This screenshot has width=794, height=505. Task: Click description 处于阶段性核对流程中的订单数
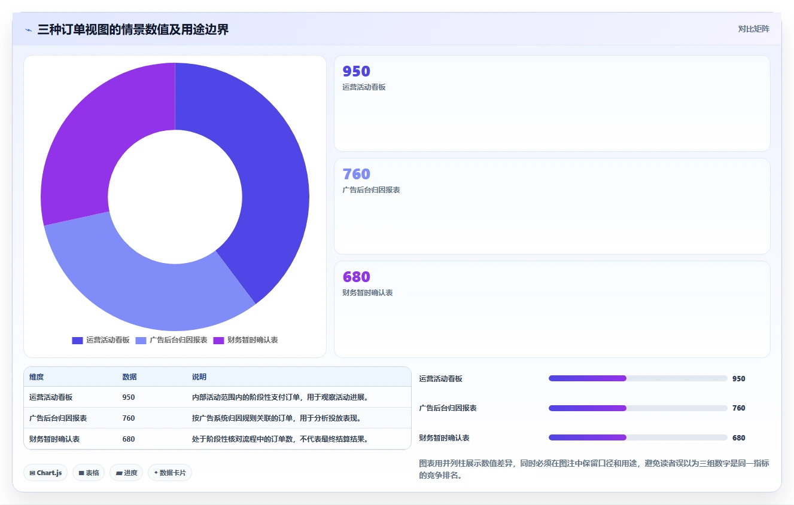pos(280,439)
